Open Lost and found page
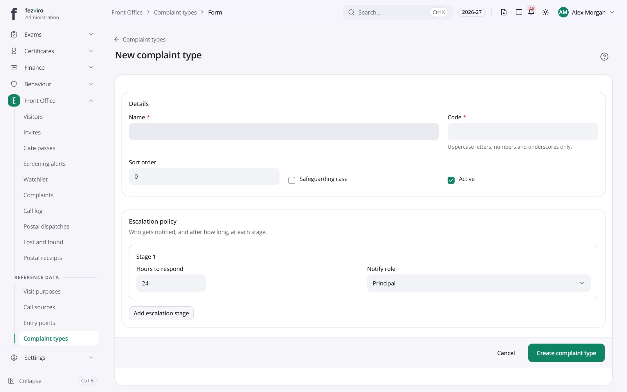Viewport: 627px width, 392px height. (x=43, y=242)
